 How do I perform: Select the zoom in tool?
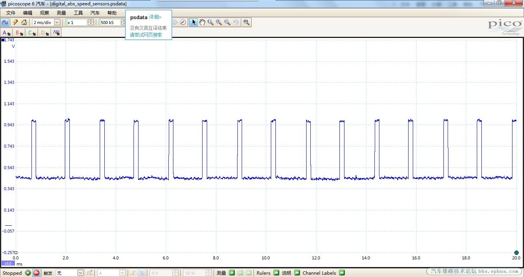(x=219, y=22)
